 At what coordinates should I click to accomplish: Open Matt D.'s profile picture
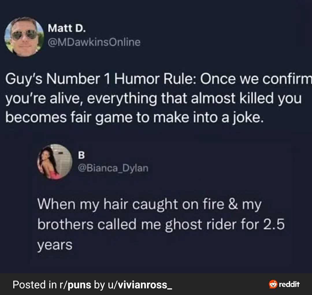tap(24, 37)
